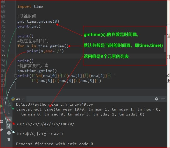Toggle Soft-Wrap in the run console
The height and width of the screenshot is (148, 170).
[x=9, y=119]
